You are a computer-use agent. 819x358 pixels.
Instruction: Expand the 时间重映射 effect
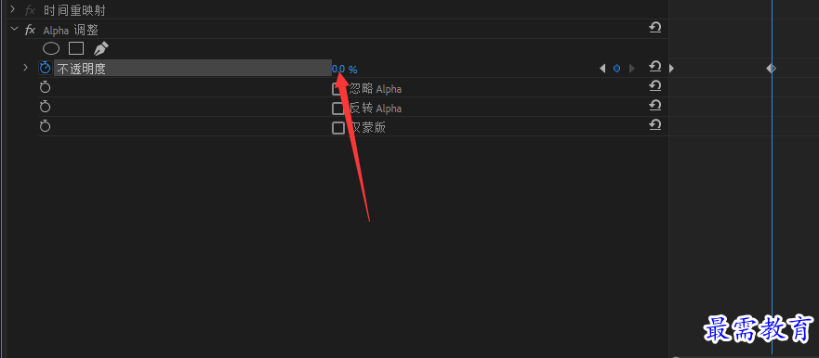click(13, 9)
